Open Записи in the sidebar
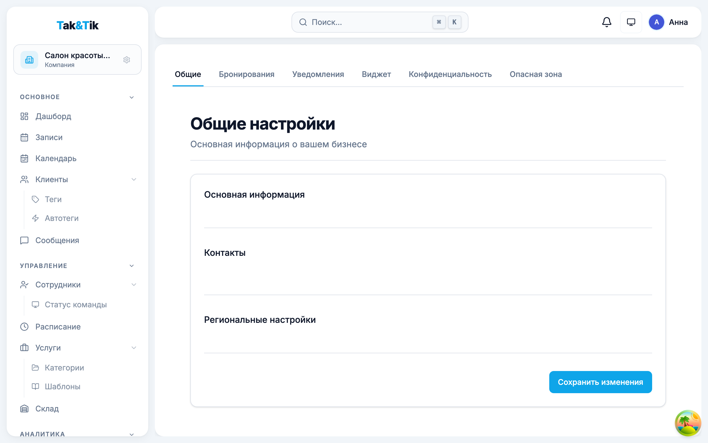The image size is (708, 443). 49,137
